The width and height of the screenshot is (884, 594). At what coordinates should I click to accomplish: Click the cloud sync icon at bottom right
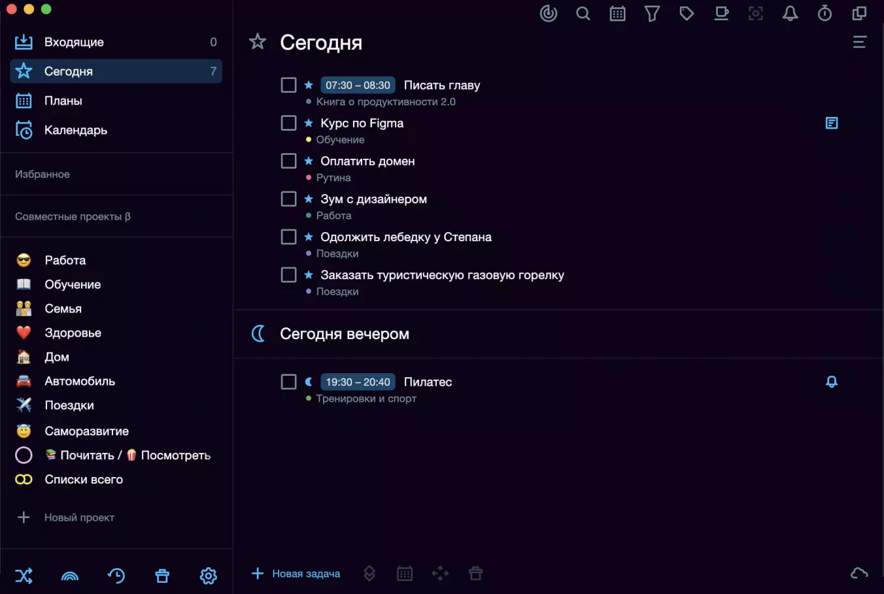click(x=859, y=573)
